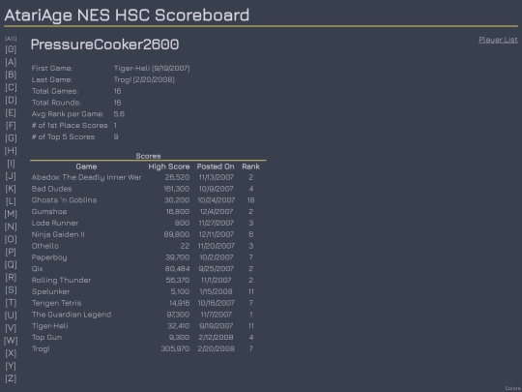Filter players by letter [Y]
The image size is (522, 392).
click(x=11, y=366)
